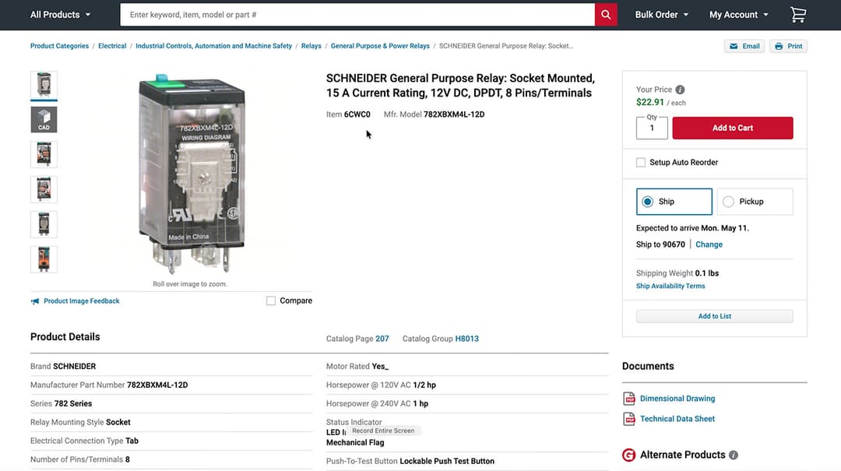Open Industrial Controls, Automation and Machine Safety breadcrumb
This screenshot has width=841, height=471.
213,46
